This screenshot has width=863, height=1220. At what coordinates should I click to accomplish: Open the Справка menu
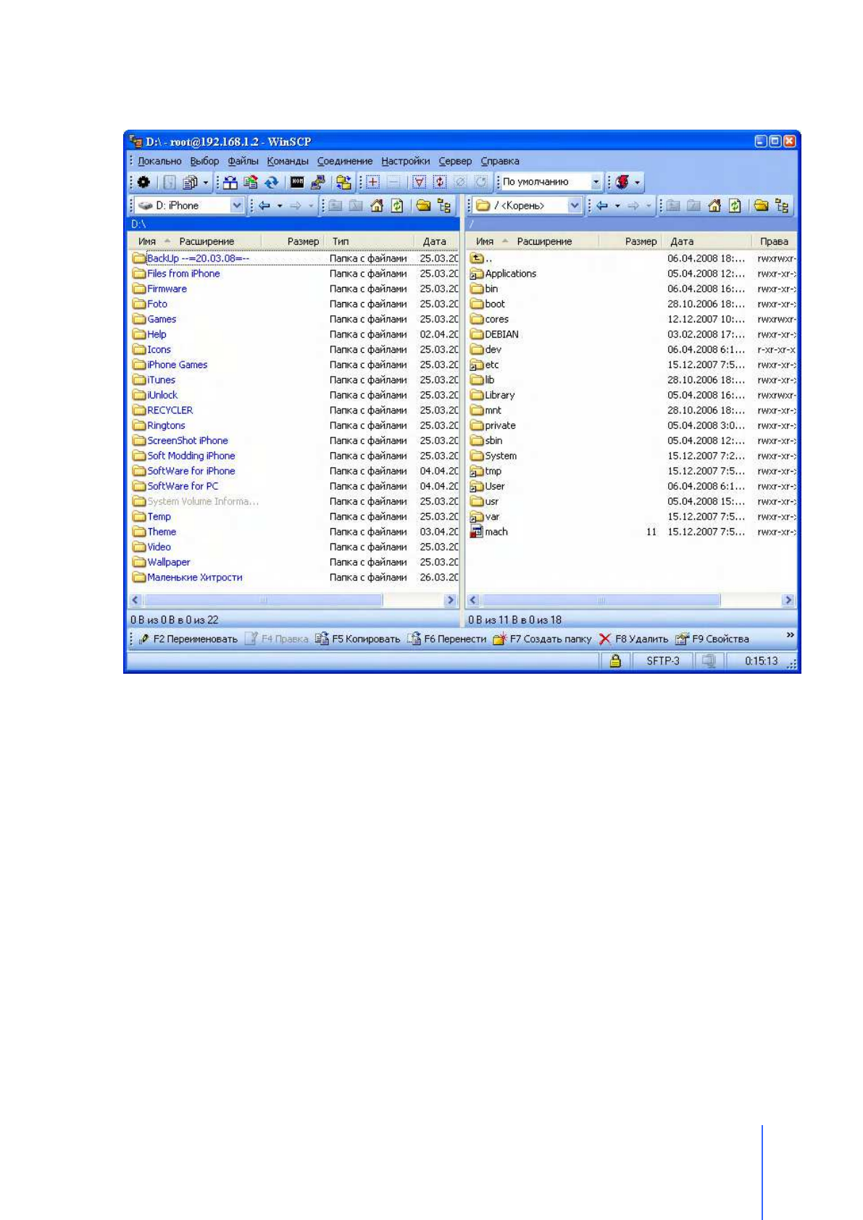[x=500, y=161]
